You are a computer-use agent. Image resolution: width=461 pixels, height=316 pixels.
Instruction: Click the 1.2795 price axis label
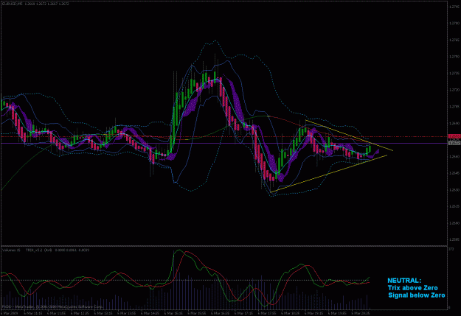click(454, 7)
